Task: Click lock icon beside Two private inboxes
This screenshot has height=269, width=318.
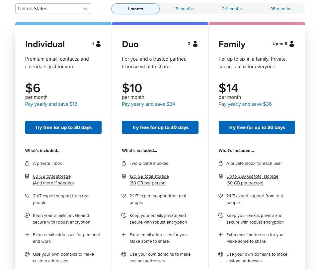Action: [124, 164]
